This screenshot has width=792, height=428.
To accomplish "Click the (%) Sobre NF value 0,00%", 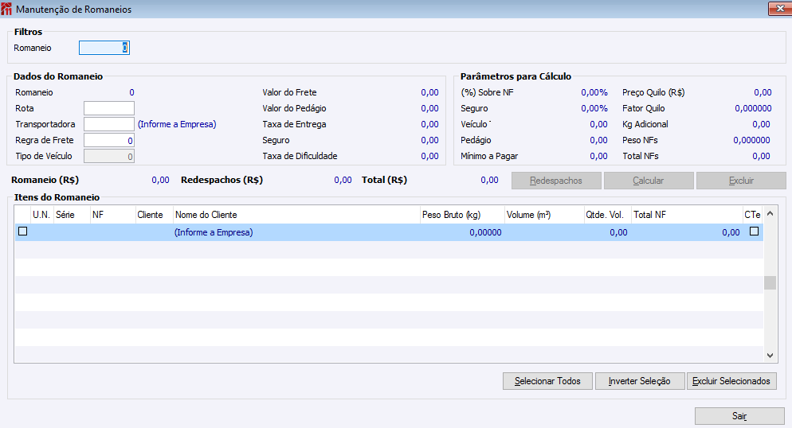I will pyautogui.click(x=594, y=92).
